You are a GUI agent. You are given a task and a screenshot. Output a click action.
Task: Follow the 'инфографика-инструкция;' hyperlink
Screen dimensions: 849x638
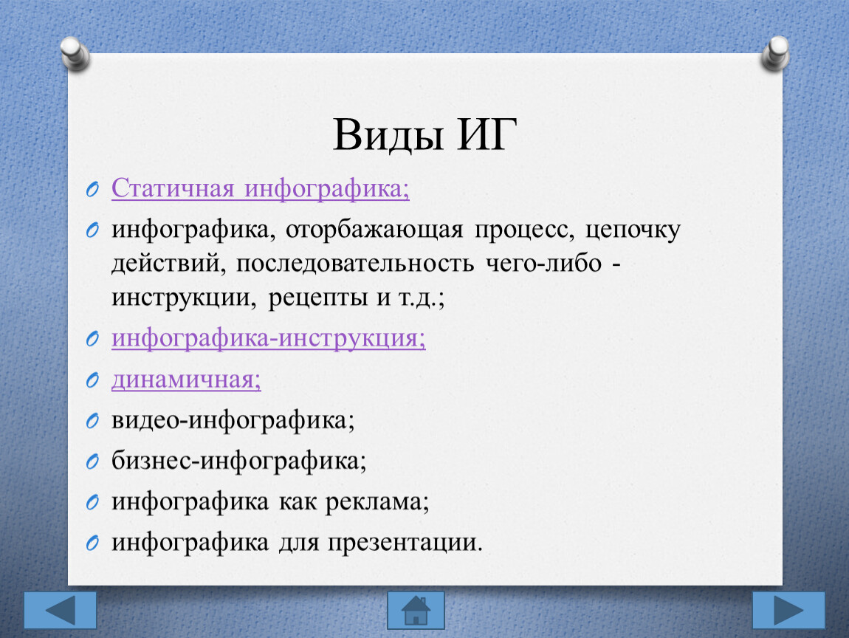click(x=269, y=338)
